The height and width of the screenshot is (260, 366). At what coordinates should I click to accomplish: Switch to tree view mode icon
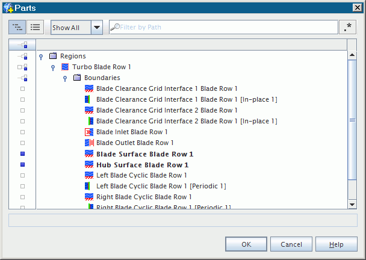pos(17,27)
